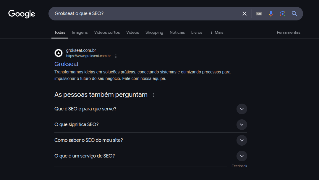
Task: Open the virtual keyboard input icon
Action: 259,13
